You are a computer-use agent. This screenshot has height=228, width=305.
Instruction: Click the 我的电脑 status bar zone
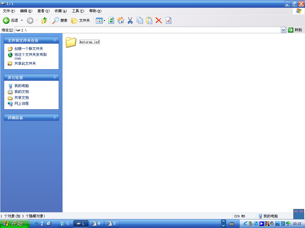click(268, 216)
